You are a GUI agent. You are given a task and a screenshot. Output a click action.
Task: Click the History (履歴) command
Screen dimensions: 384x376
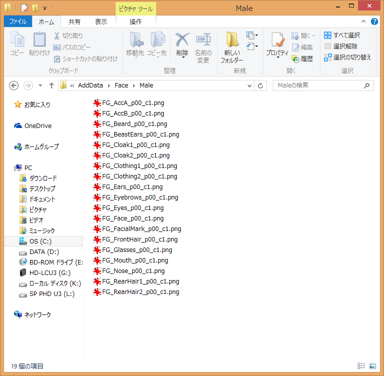[303, 58]
